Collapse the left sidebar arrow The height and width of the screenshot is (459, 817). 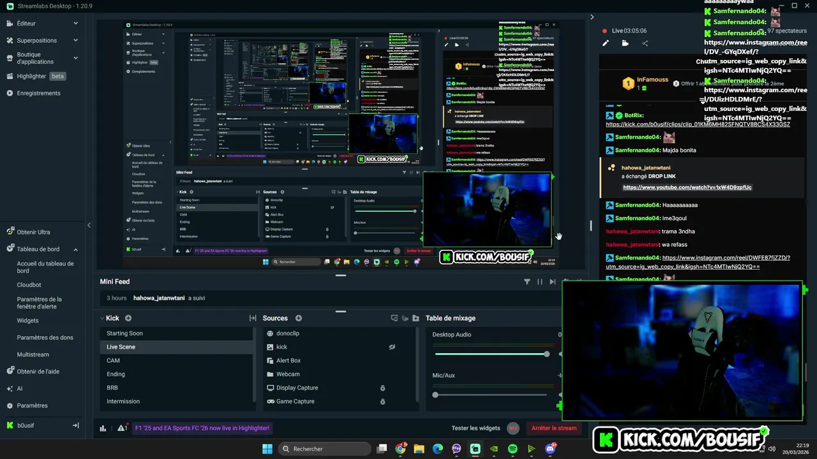pyautogui.click(x=89, y=225)
